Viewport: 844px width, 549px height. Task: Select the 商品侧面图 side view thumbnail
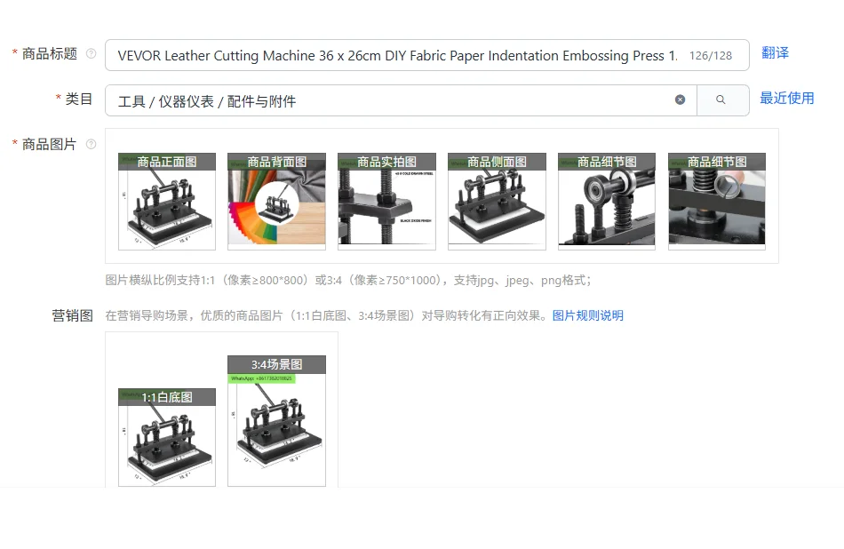[497, 200]
